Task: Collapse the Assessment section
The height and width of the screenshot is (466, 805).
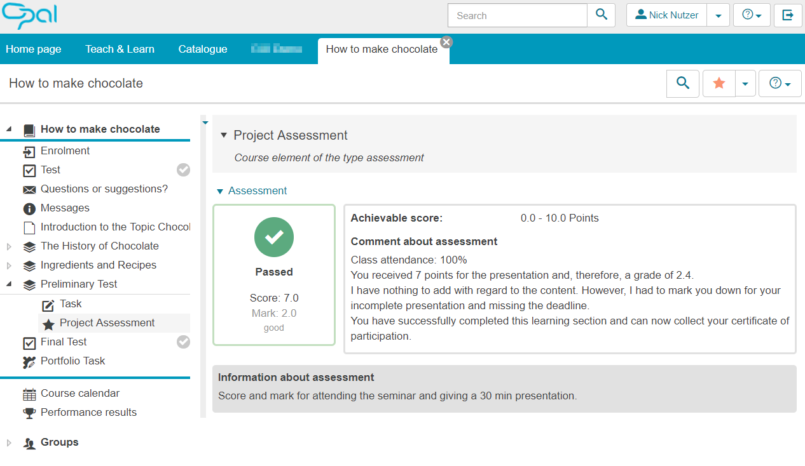Action: (220, 191)
